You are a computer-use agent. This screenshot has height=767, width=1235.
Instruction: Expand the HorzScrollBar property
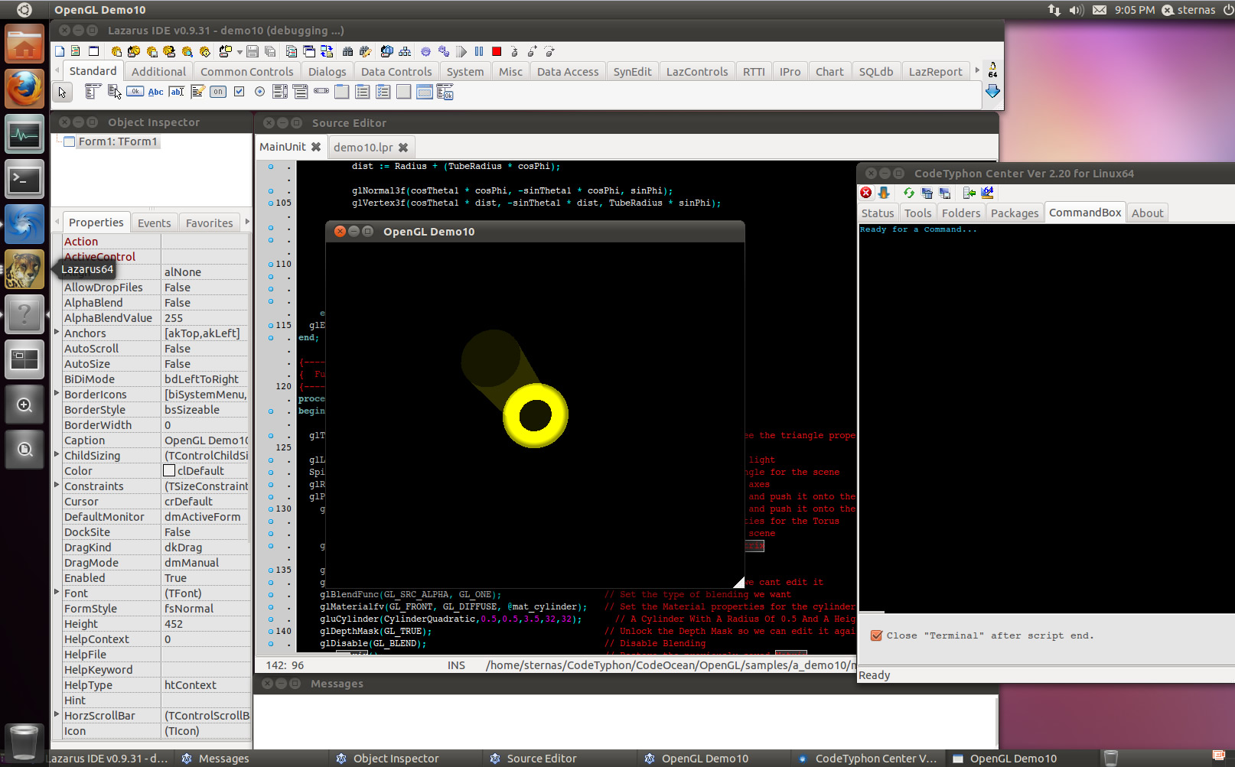(x=57, y=714)
